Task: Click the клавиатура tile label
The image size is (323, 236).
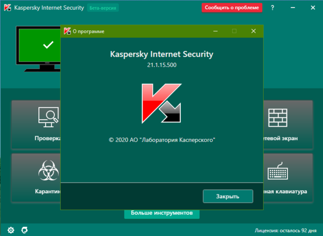Action: coord(285,191)
